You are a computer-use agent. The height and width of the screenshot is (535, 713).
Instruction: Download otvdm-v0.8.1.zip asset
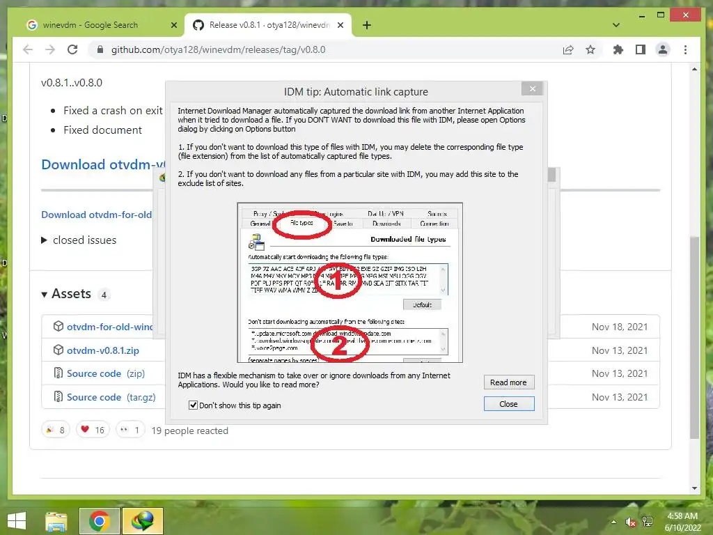[103, 351]
